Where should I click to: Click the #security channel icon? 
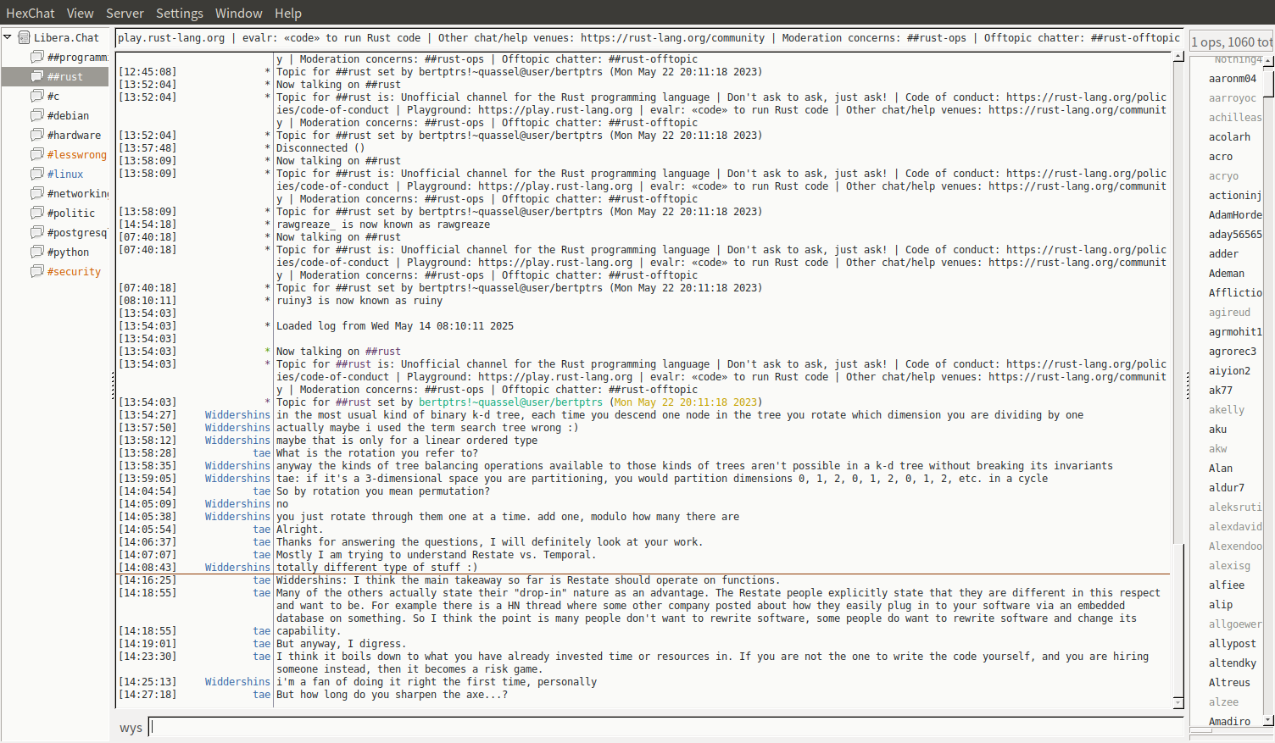tap(37, 271)
